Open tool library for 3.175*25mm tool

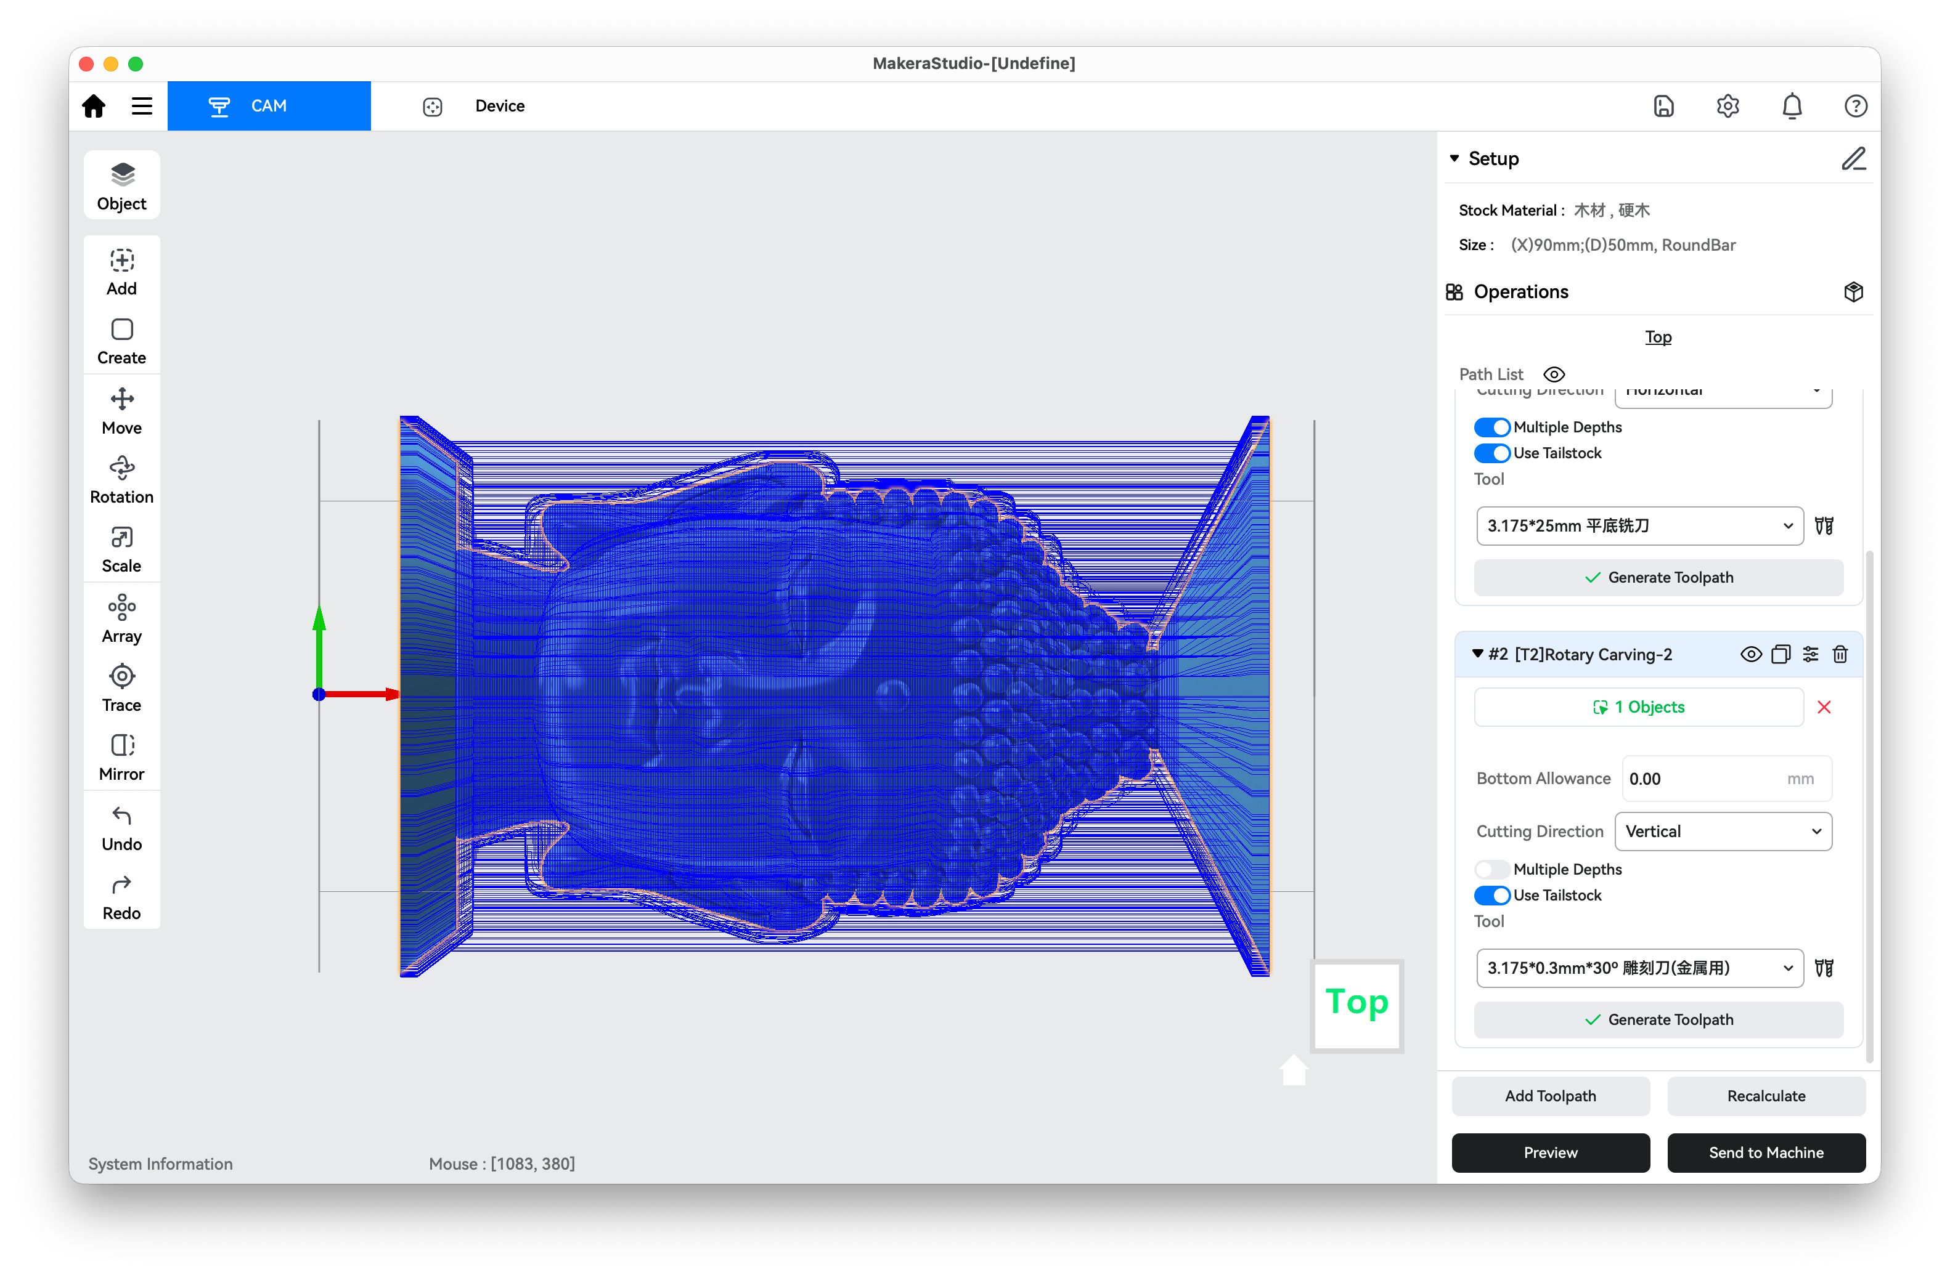(x=1824, y=526)
